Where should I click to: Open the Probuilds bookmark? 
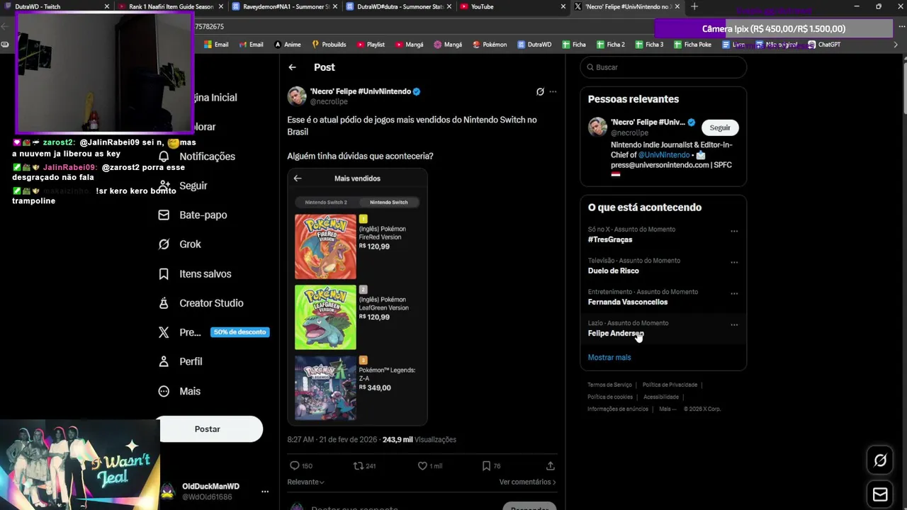click(x=329, y=45)
